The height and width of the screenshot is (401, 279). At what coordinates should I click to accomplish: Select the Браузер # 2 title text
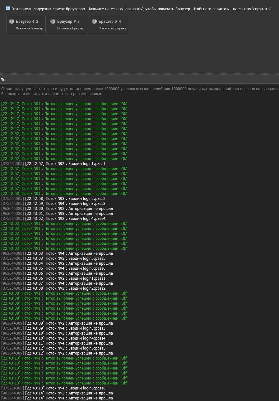[x=27, y=22]
